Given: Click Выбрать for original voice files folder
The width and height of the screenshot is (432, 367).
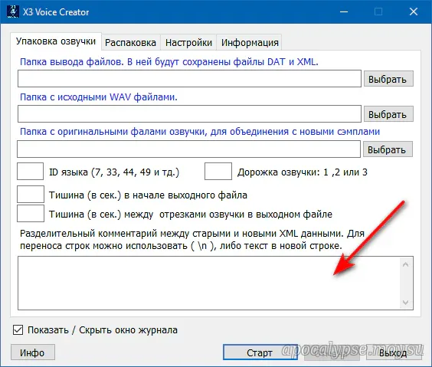Looking at the screenshot, I should point(388,149).
